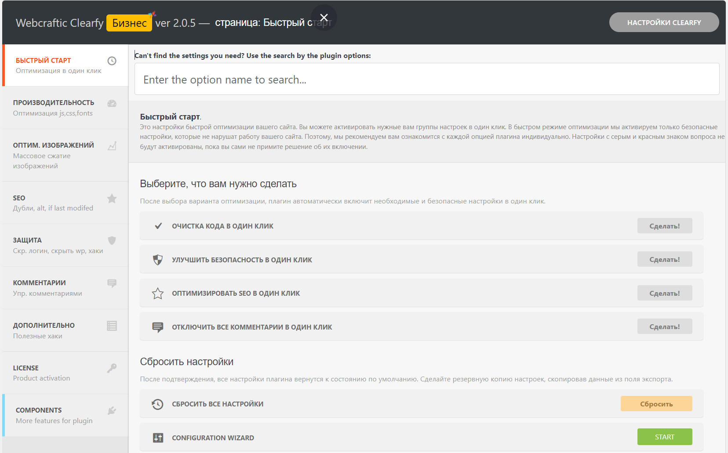This screenshot has width=728, height=453.
Task: Click the speedometer icon for Производительность
Action: [x=112, y=104]
